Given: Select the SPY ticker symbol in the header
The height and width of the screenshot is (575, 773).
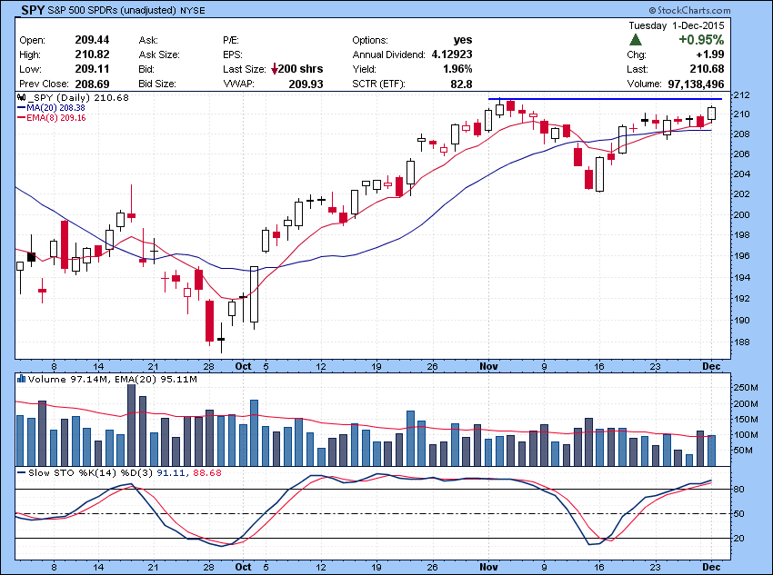Looking at the screenshot, I should point(33,10).
